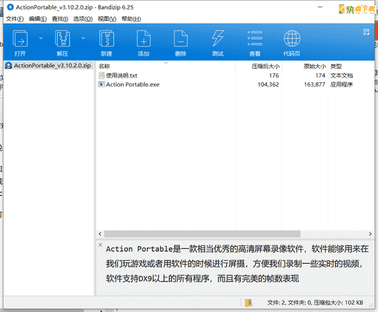The width and height of the screenshot is (378, 312).
Task: Click the horizontal scrollbar right arrow
Action: click(x=370, y=233)
